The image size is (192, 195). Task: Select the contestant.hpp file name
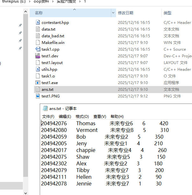(x=55, y=23)
